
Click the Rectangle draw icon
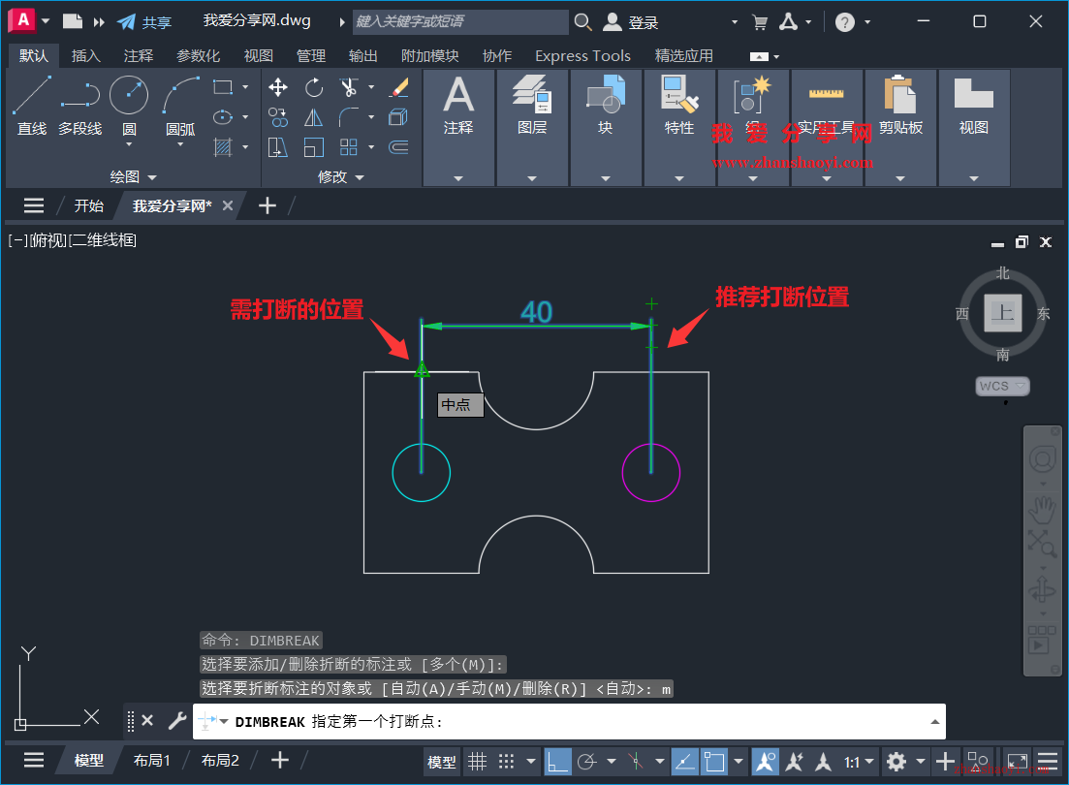(x=223, y=87)
